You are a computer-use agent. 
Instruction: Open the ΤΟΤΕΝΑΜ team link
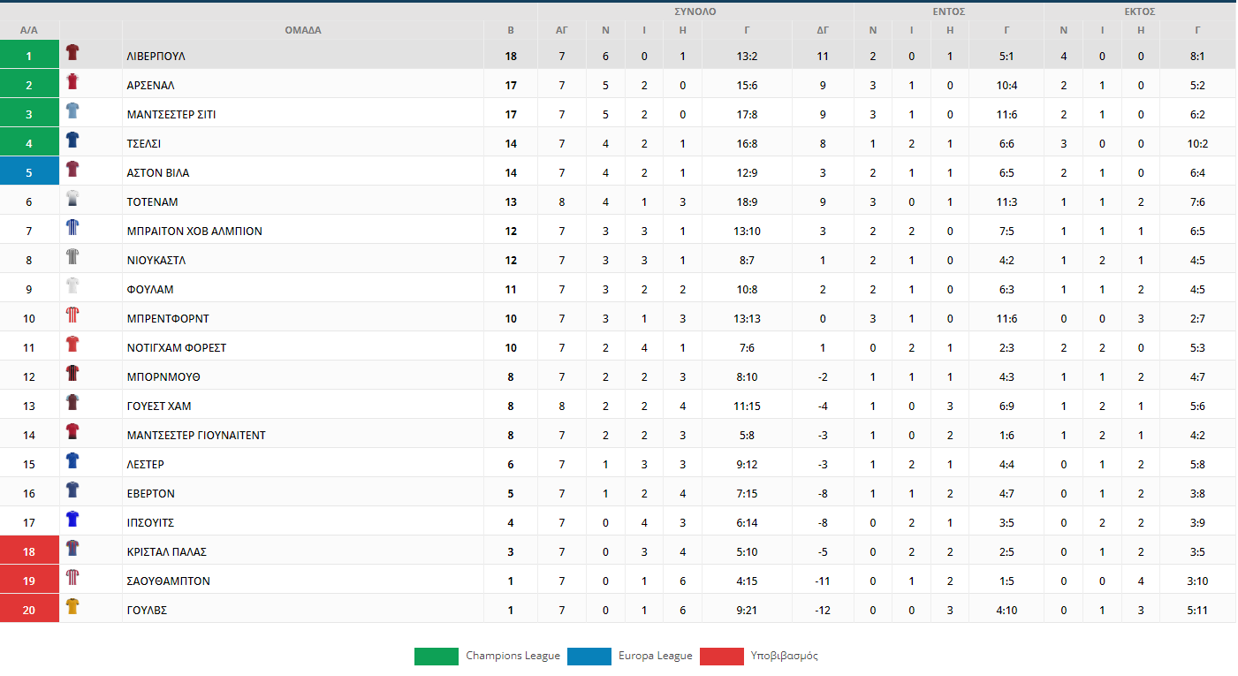coord(152,202)
